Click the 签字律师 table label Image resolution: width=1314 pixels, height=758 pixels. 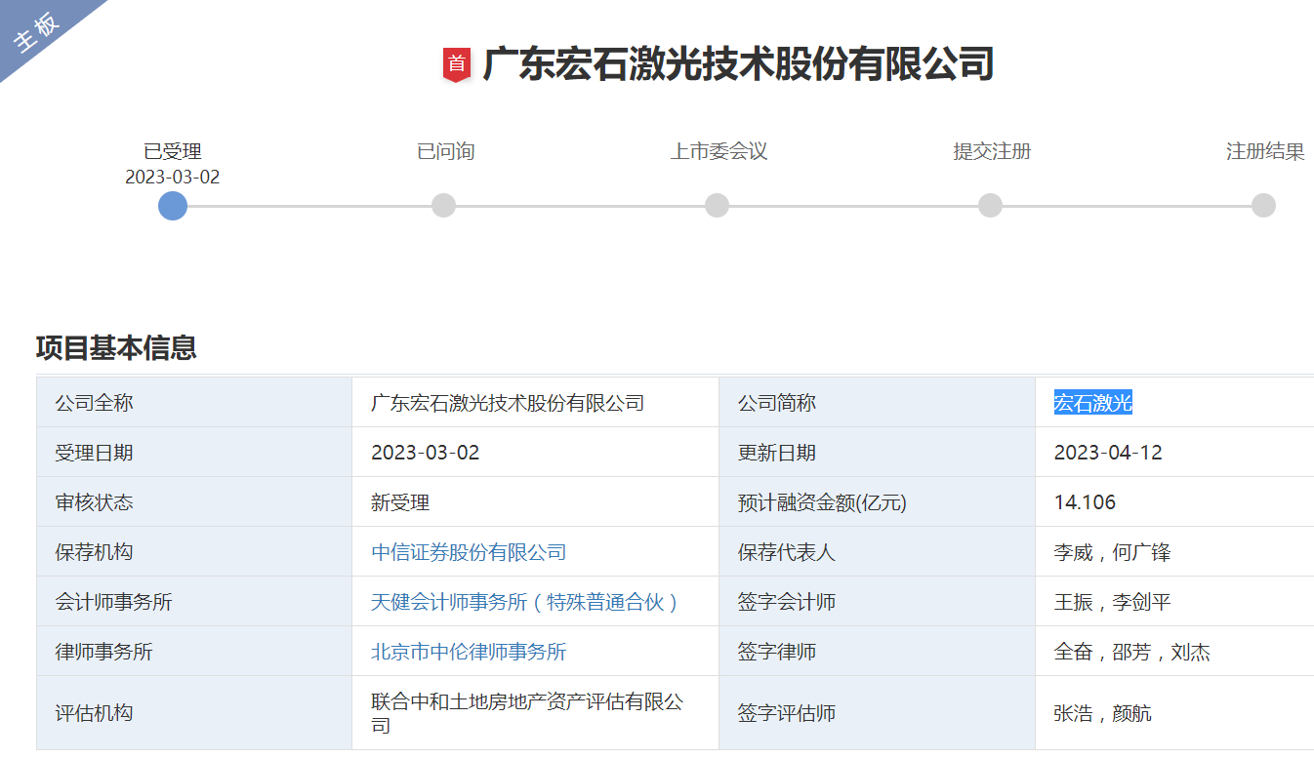point(777,652)
